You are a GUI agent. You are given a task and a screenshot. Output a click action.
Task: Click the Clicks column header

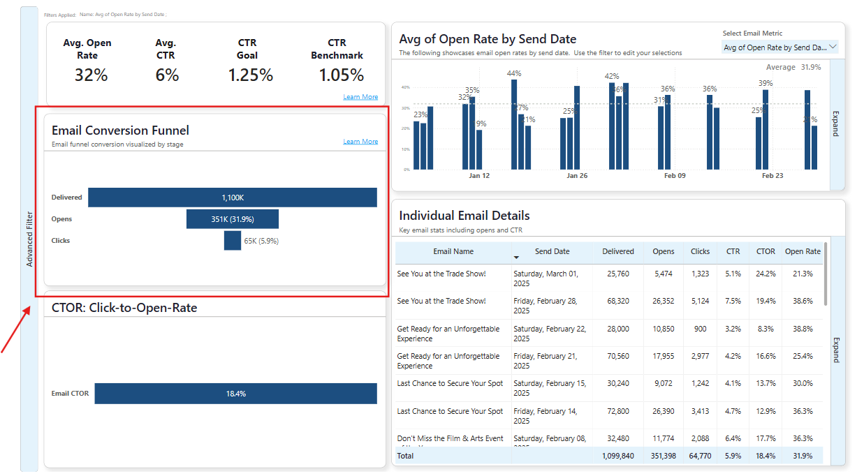(x=700, y=251)
